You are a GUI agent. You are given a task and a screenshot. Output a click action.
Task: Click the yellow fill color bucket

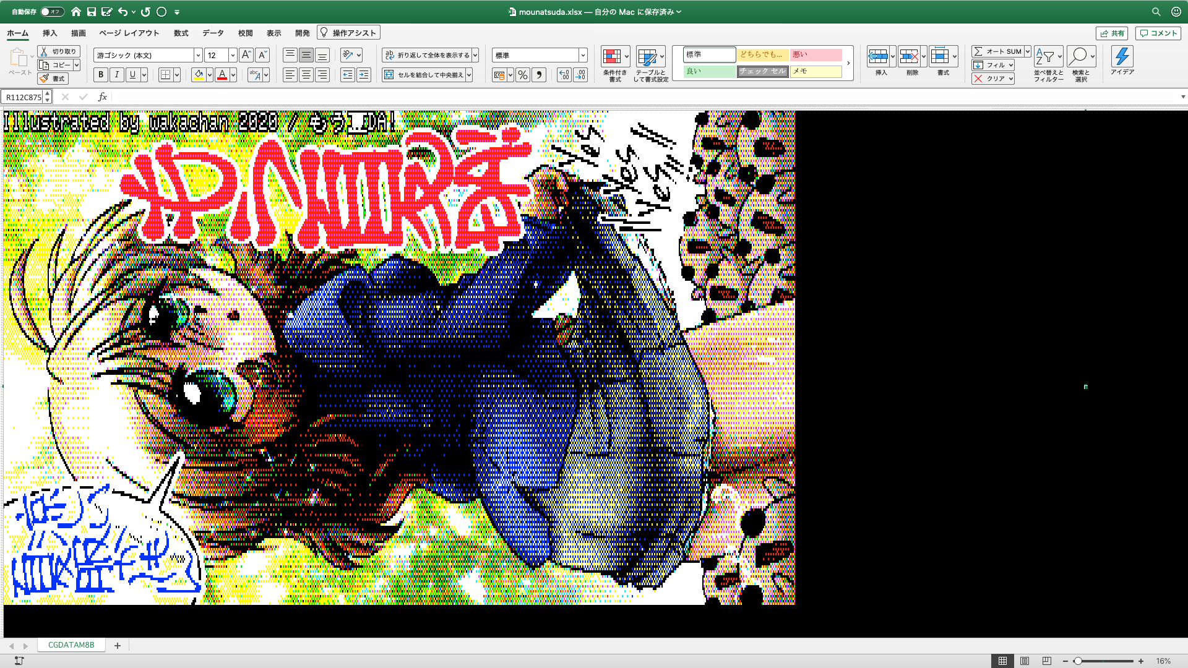[199, 75]
